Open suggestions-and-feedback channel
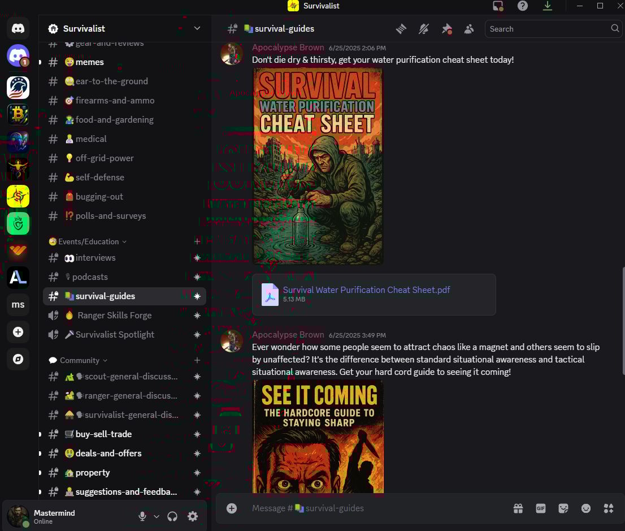Image resolution: width=625 pixels, height=531 pixels. point(124,491)
